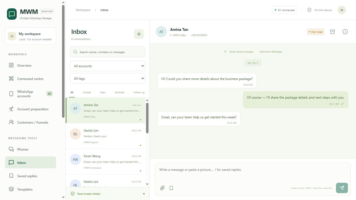The image size is (356, 200).
Task: Click Fetch from WhatsApp link
Action: (271, 52)
